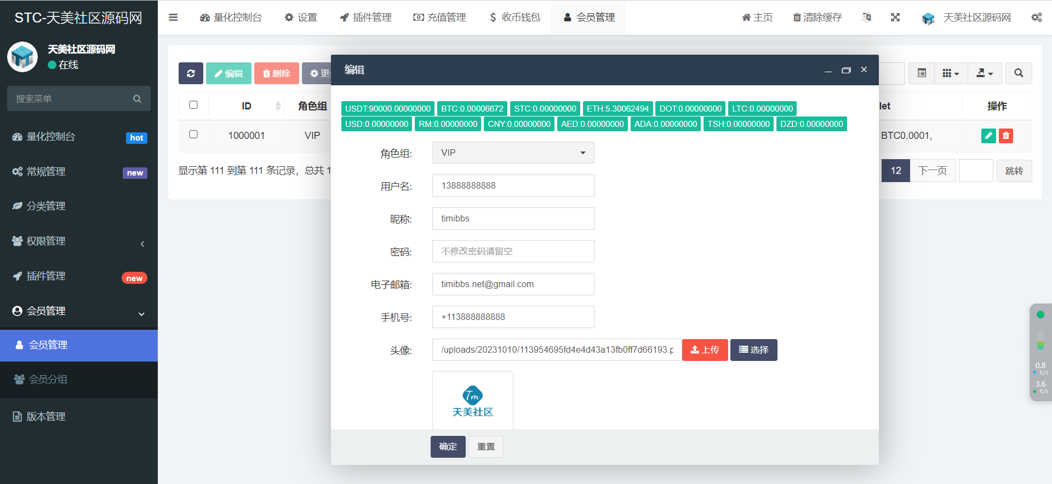Open the 插件管理 top tab
Viewport: 1052px width, 484px height.
pos(365,18)
